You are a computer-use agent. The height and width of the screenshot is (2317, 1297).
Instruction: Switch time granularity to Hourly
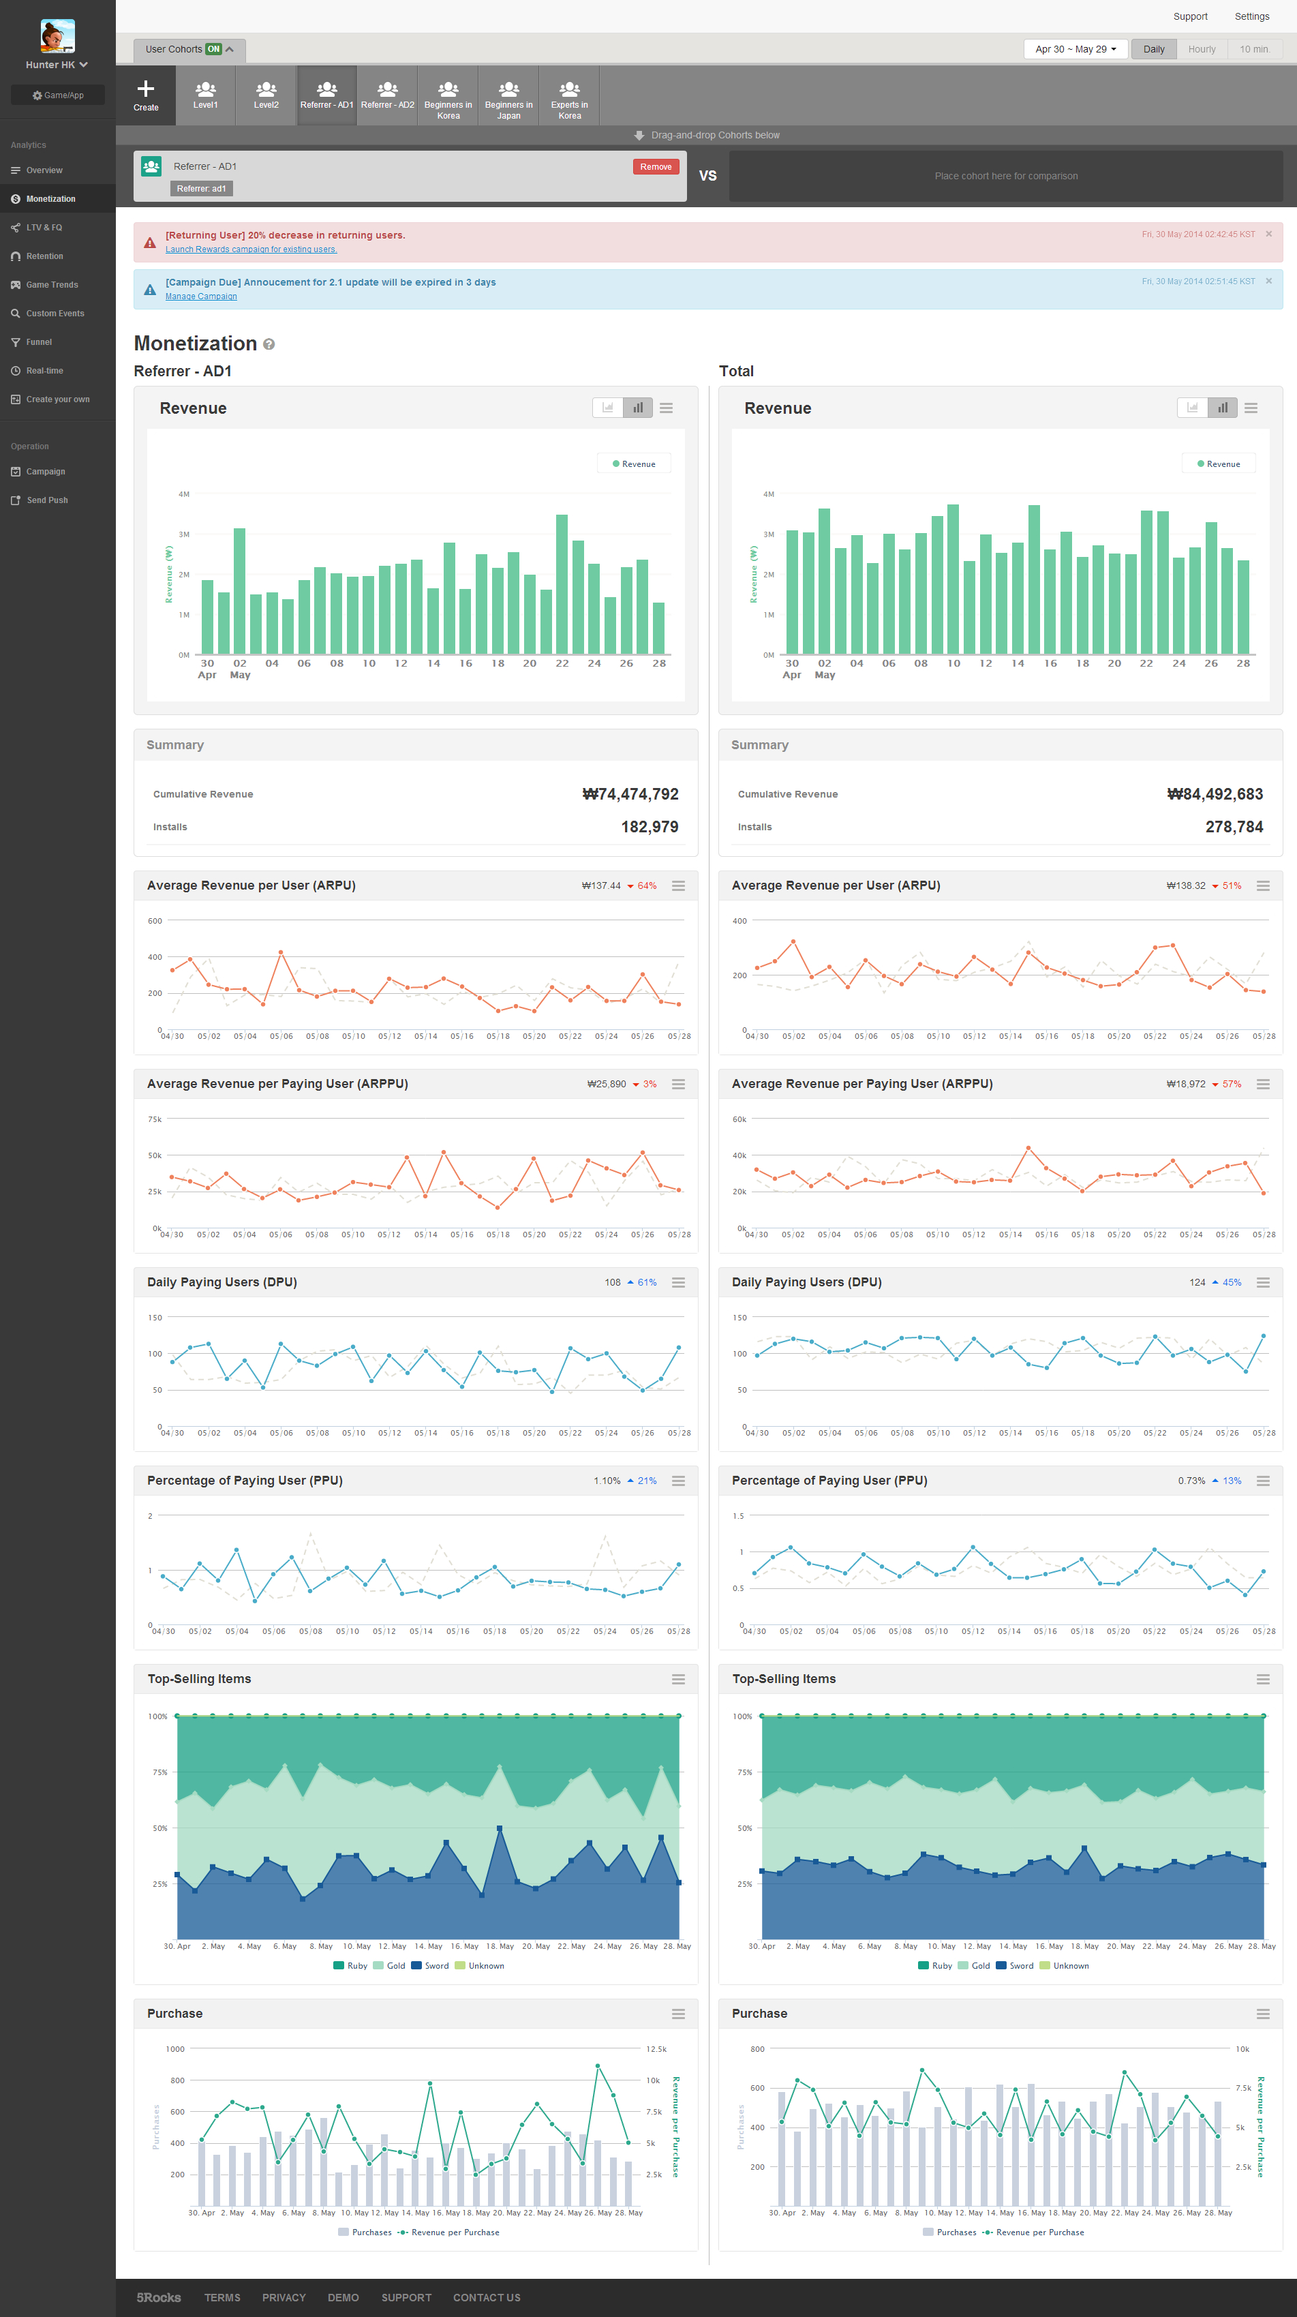click(1201, 50)
